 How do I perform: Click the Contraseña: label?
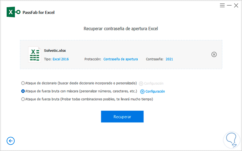click(154, 59)
